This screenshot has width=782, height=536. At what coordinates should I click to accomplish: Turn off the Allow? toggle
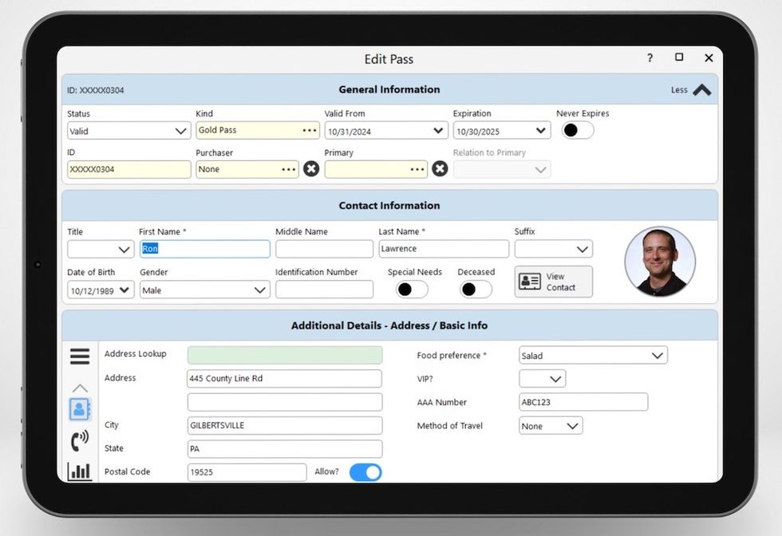coord(365,472)
